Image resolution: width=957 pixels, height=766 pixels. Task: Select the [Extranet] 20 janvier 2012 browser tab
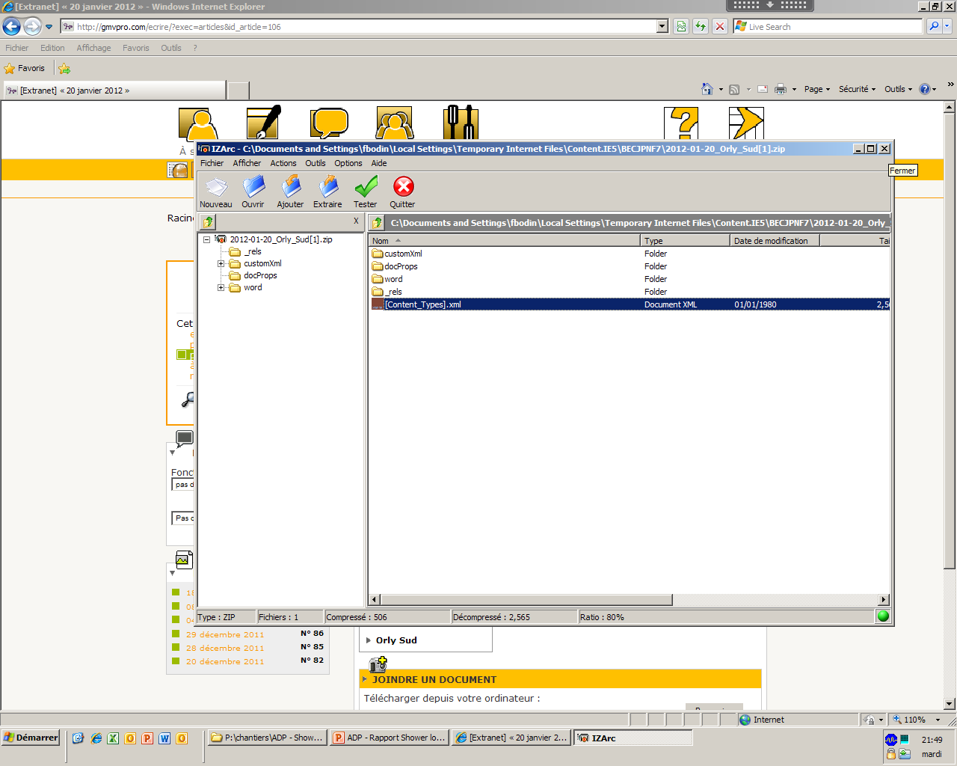point(114,91)
